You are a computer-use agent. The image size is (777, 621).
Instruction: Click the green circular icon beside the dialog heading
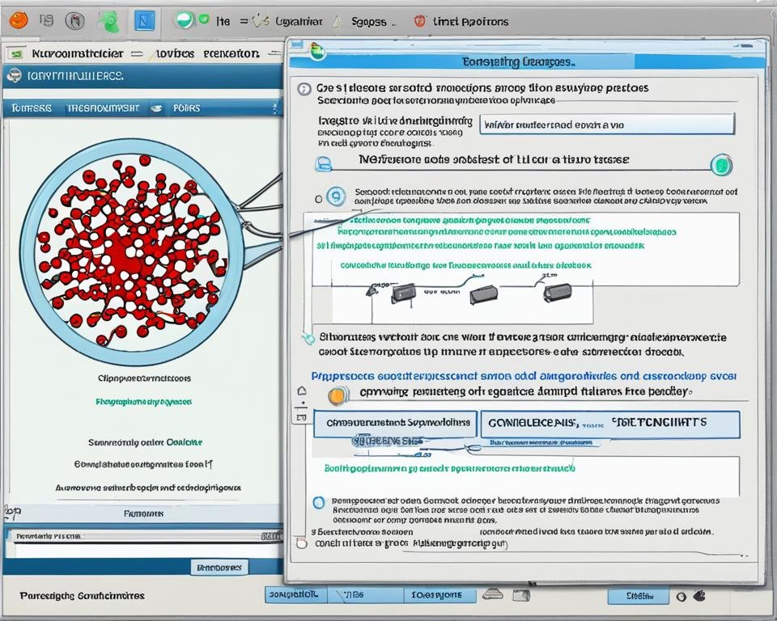(721, 165)
